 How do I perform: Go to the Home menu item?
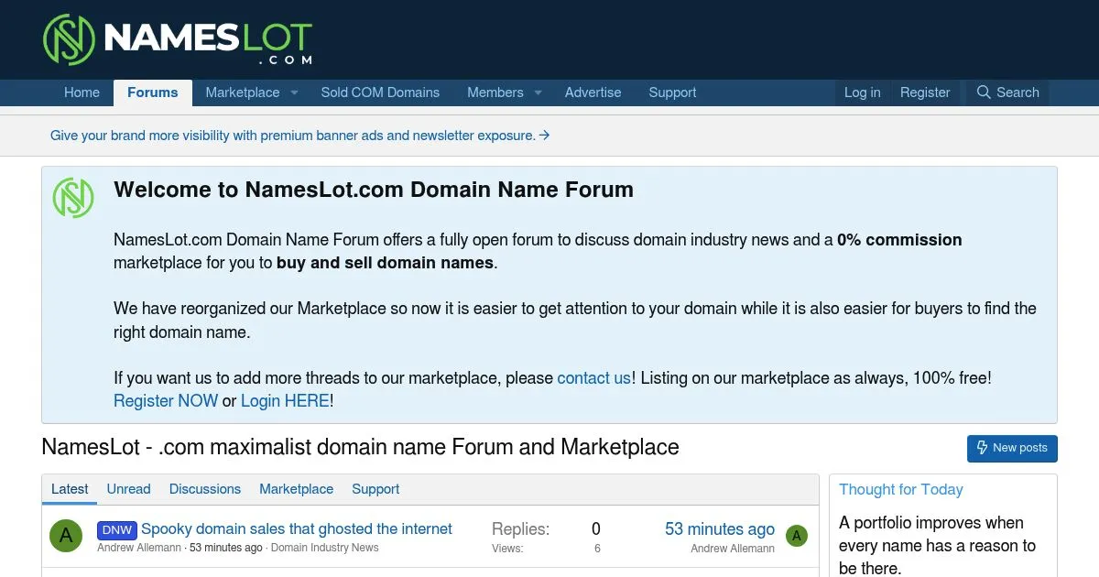pos(82,93)
